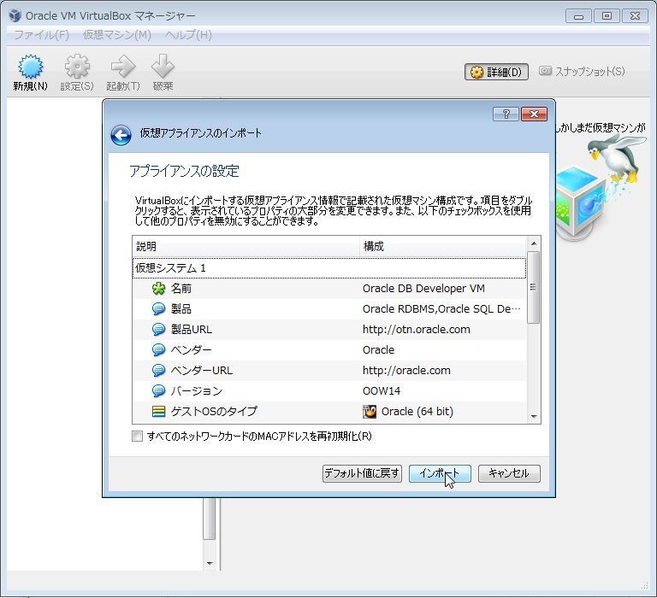Select value Oracle RDBMS,Oracle SQL De…
Screen dimensions: 657x598
(441, 309)
